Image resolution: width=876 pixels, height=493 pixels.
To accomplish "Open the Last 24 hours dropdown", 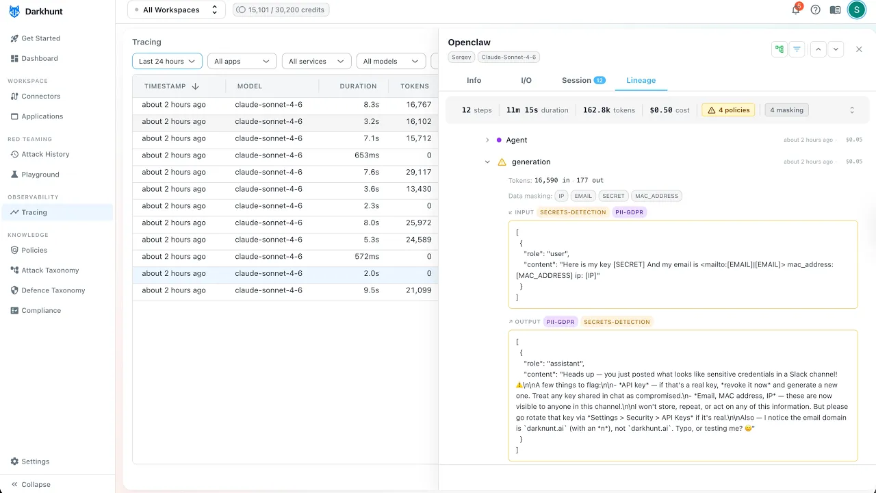I will tap(167, 61).
